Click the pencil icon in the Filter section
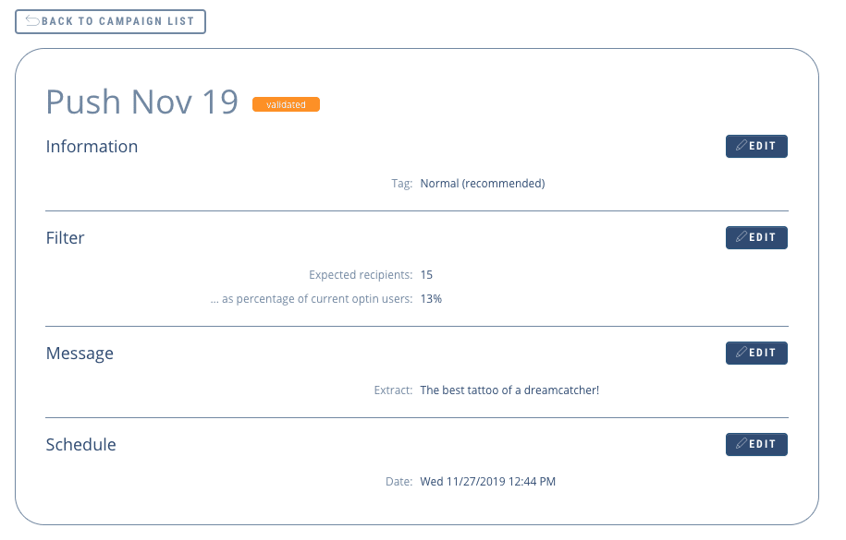 point(742,237)
